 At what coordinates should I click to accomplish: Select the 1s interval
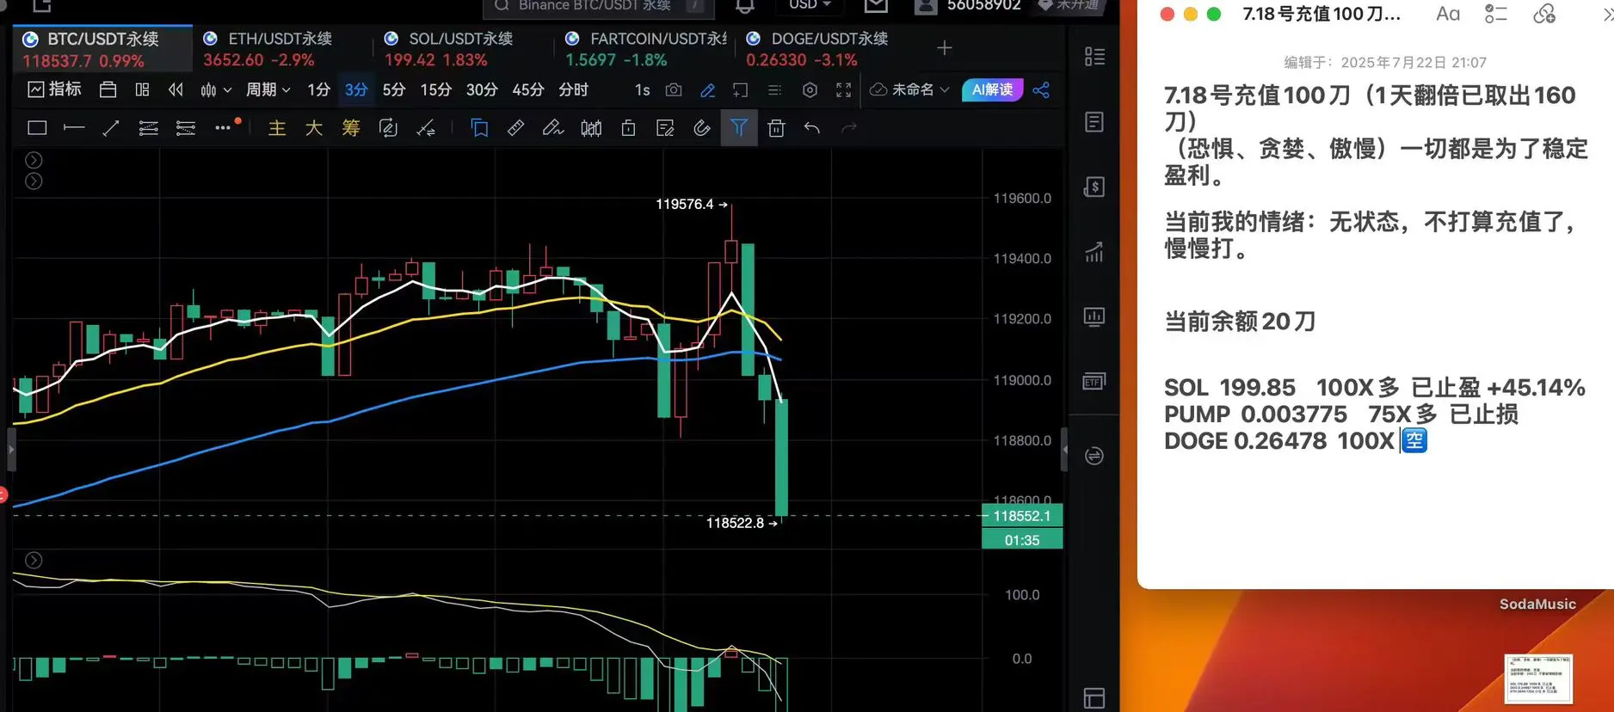tap(642, 89)
